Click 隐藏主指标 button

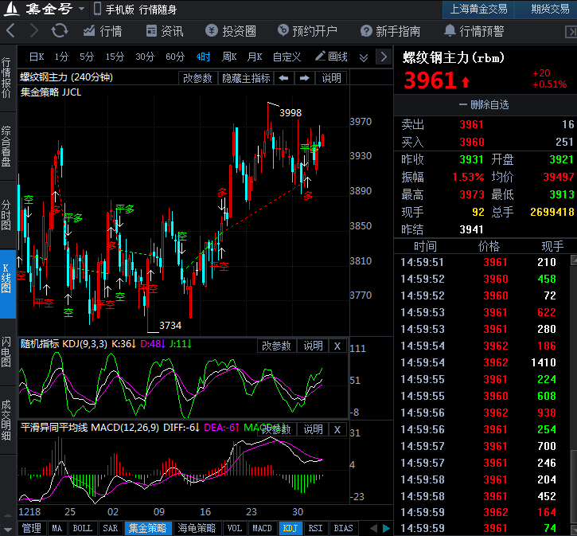point(246,78)
